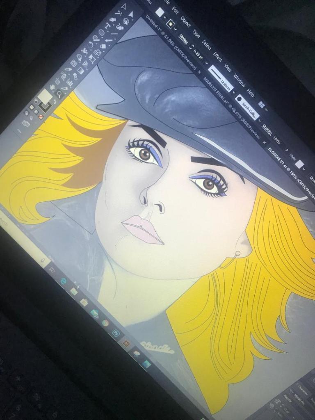Expand the Uniform stroke profile dropdown

[x=233, y=92]
